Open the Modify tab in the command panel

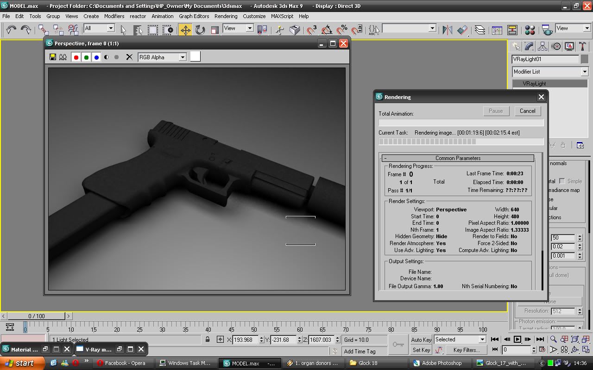tap(529, 46)
